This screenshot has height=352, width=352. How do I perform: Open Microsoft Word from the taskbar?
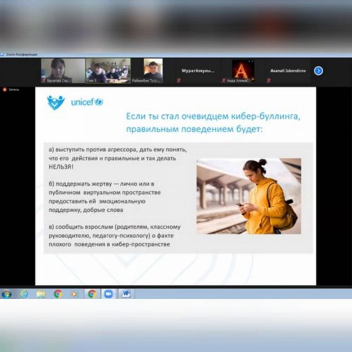pos(126,294)
